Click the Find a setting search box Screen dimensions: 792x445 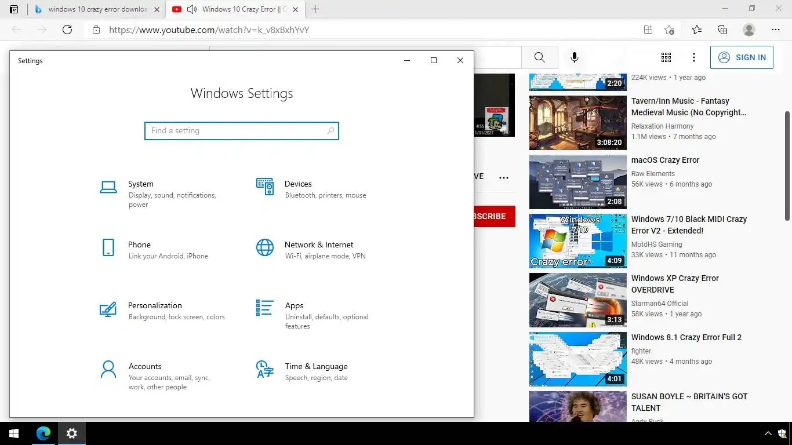241,131
